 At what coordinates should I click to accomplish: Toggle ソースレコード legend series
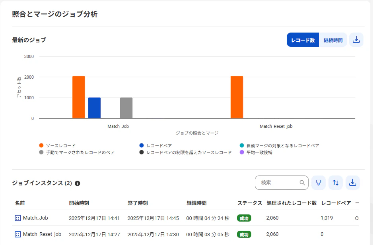pos(57,145)
